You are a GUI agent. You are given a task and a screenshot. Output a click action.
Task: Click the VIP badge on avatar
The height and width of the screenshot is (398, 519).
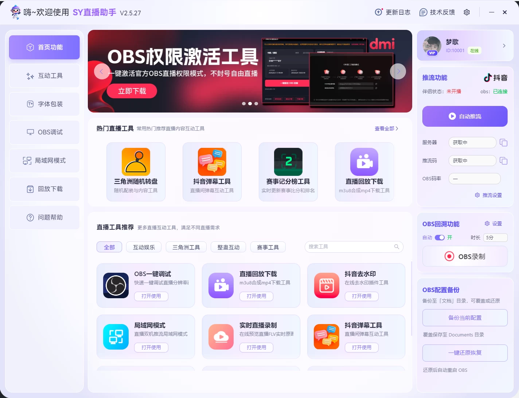(432, 53)
